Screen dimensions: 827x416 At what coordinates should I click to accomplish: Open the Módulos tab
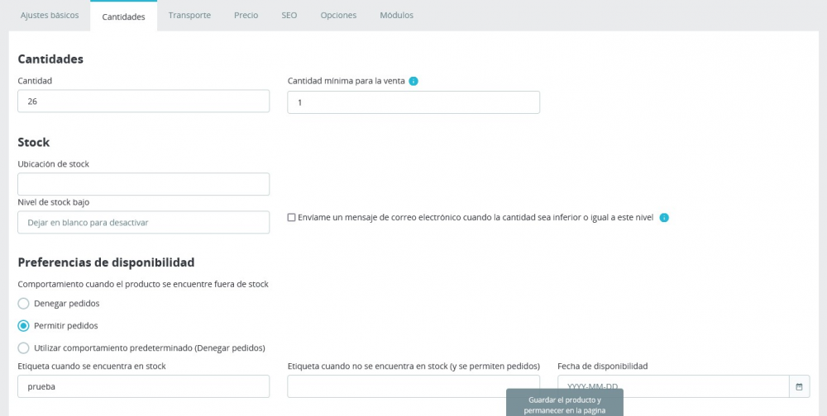pos(397,16)
